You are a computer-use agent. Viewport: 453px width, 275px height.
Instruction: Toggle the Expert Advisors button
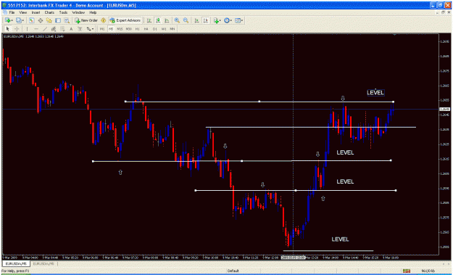[x=125, y=20]
